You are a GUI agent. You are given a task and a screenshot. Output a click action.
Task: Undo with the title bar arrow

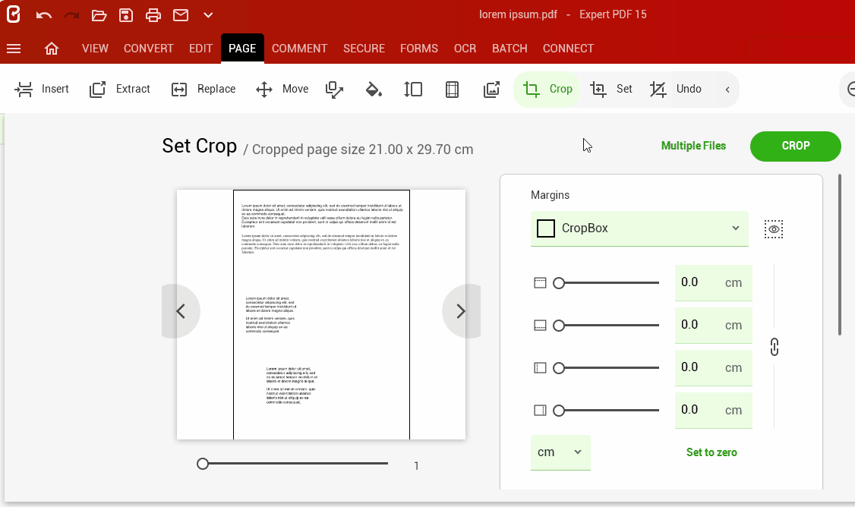coord(43,15)
